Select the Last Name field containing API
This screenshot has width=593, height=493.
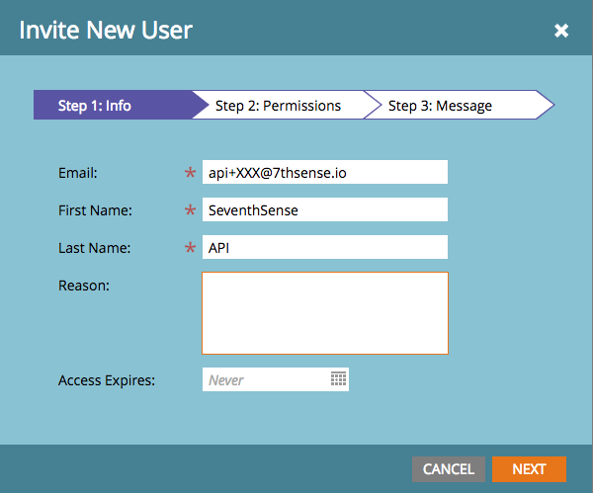point(324,247)
